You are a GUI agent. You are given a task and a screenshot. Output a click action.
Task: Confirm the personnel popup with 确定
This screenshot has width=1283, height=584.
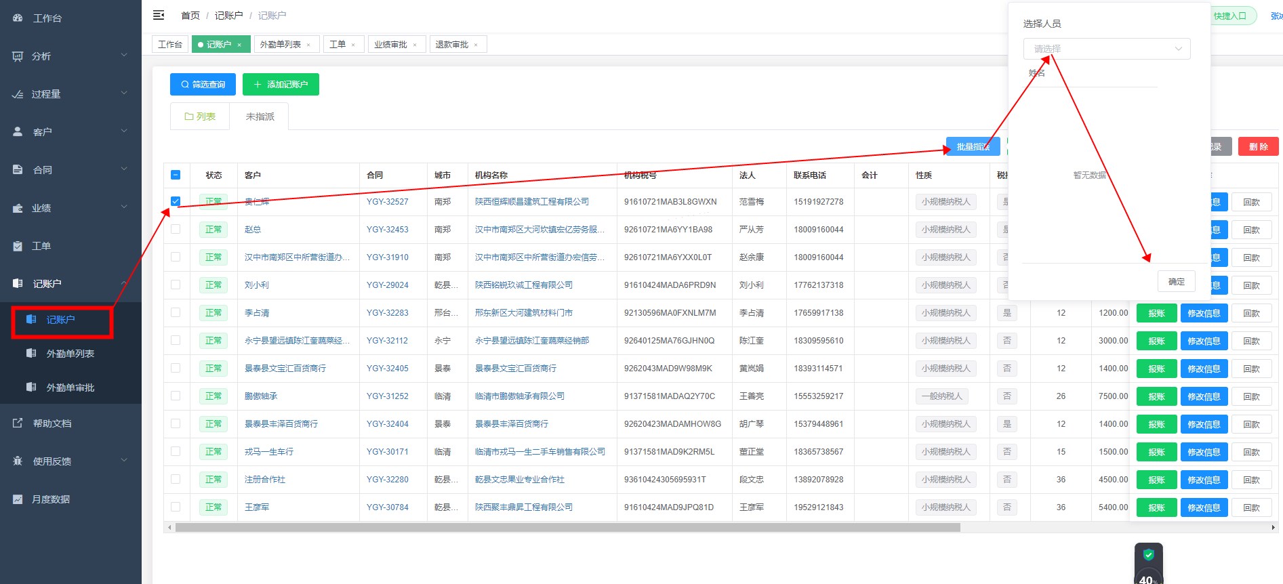click(1177, 281)
